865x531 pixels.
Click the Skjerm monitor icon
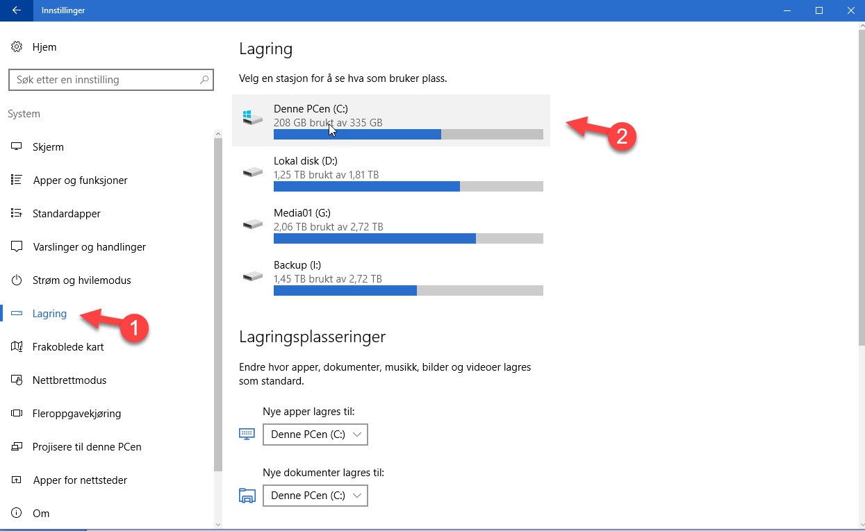[17, 147]
